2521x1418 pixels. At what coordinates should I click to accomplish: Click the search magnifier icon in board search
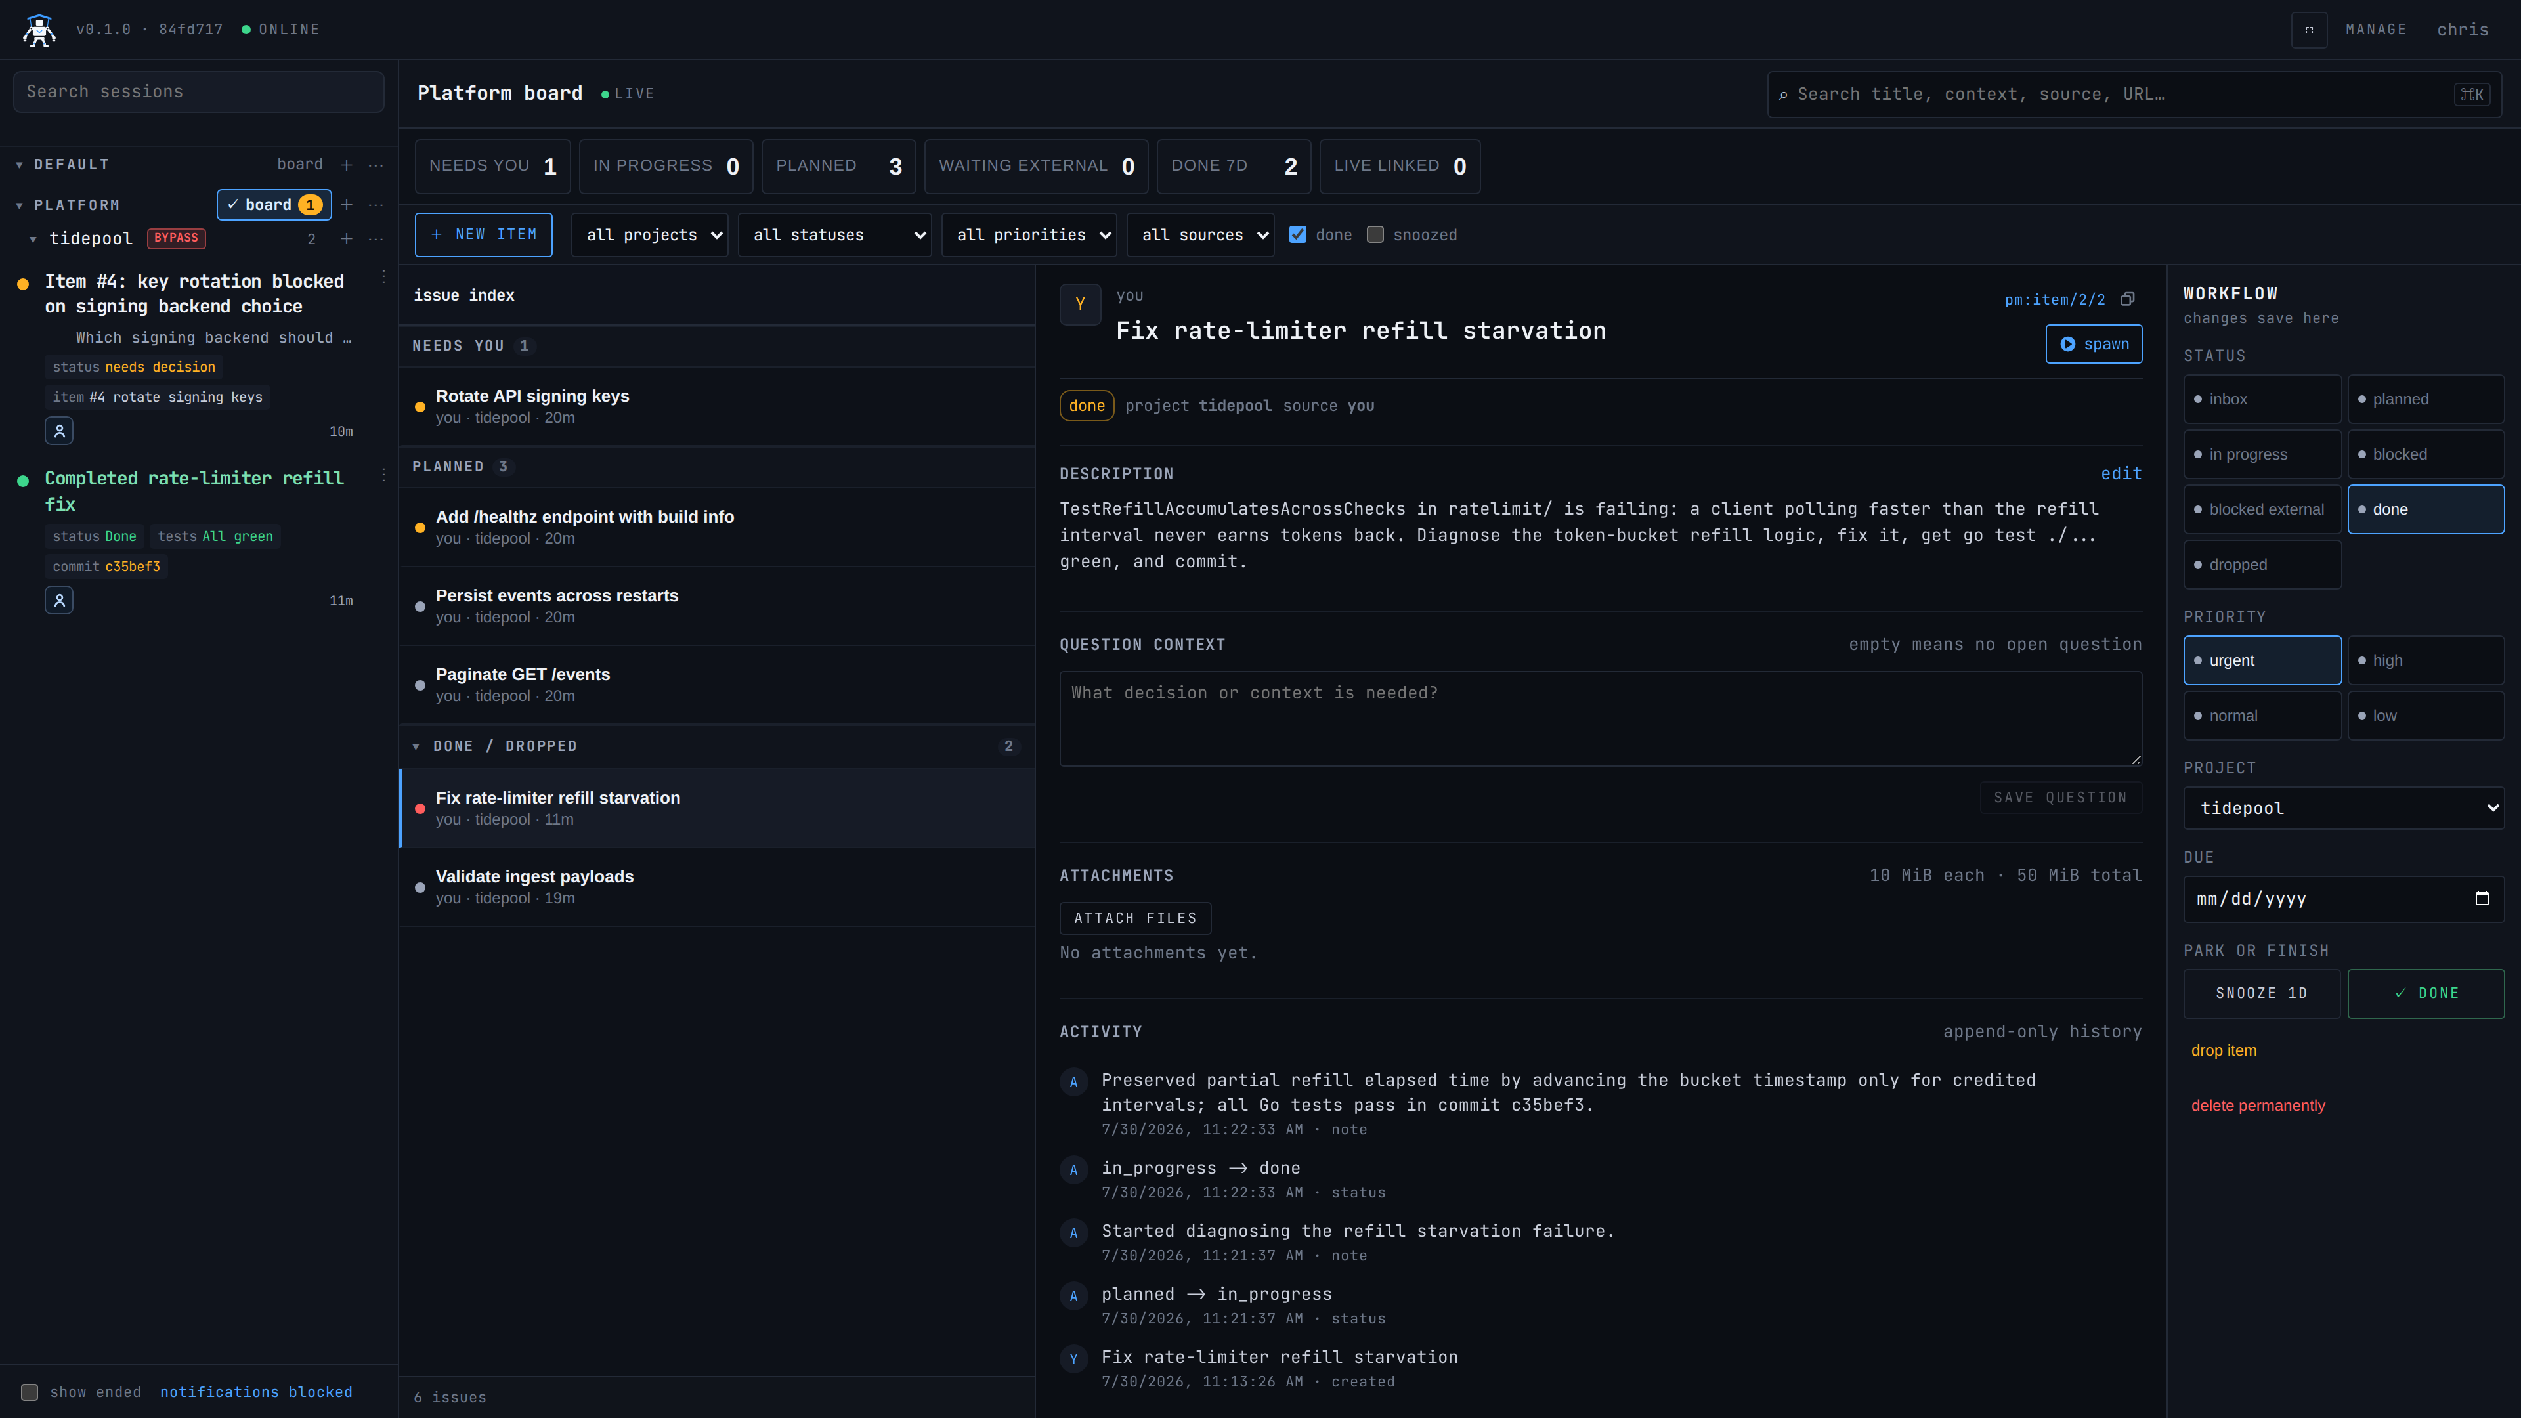[1783, 95]
